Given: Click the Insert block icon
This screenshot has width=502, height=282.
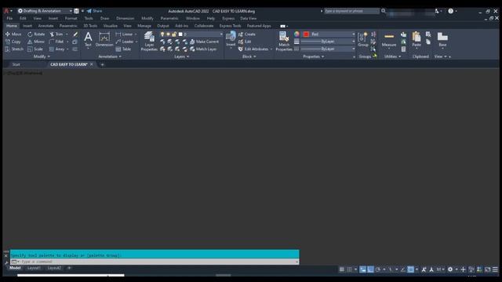Looking at the screenshot, I should point(231,36).
